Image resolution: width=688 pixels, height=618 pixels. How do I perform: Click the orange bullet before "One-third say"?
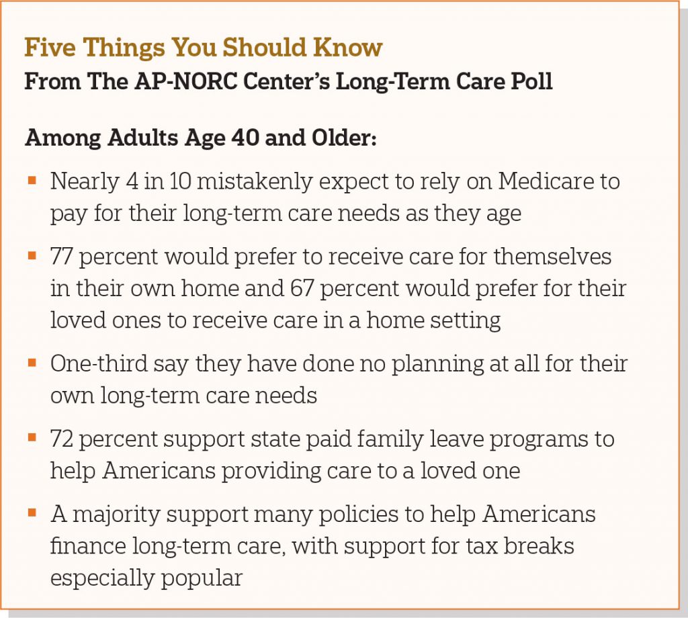32,363
